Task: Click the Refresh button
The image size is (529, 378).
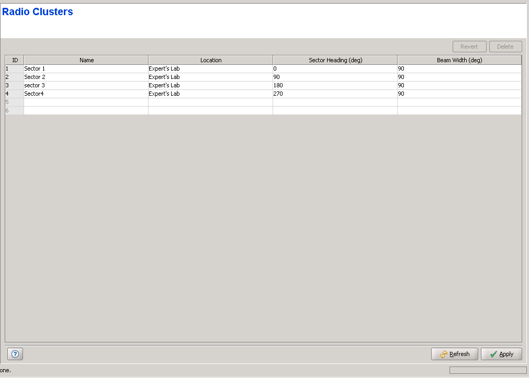Action: tap(454, 354)
